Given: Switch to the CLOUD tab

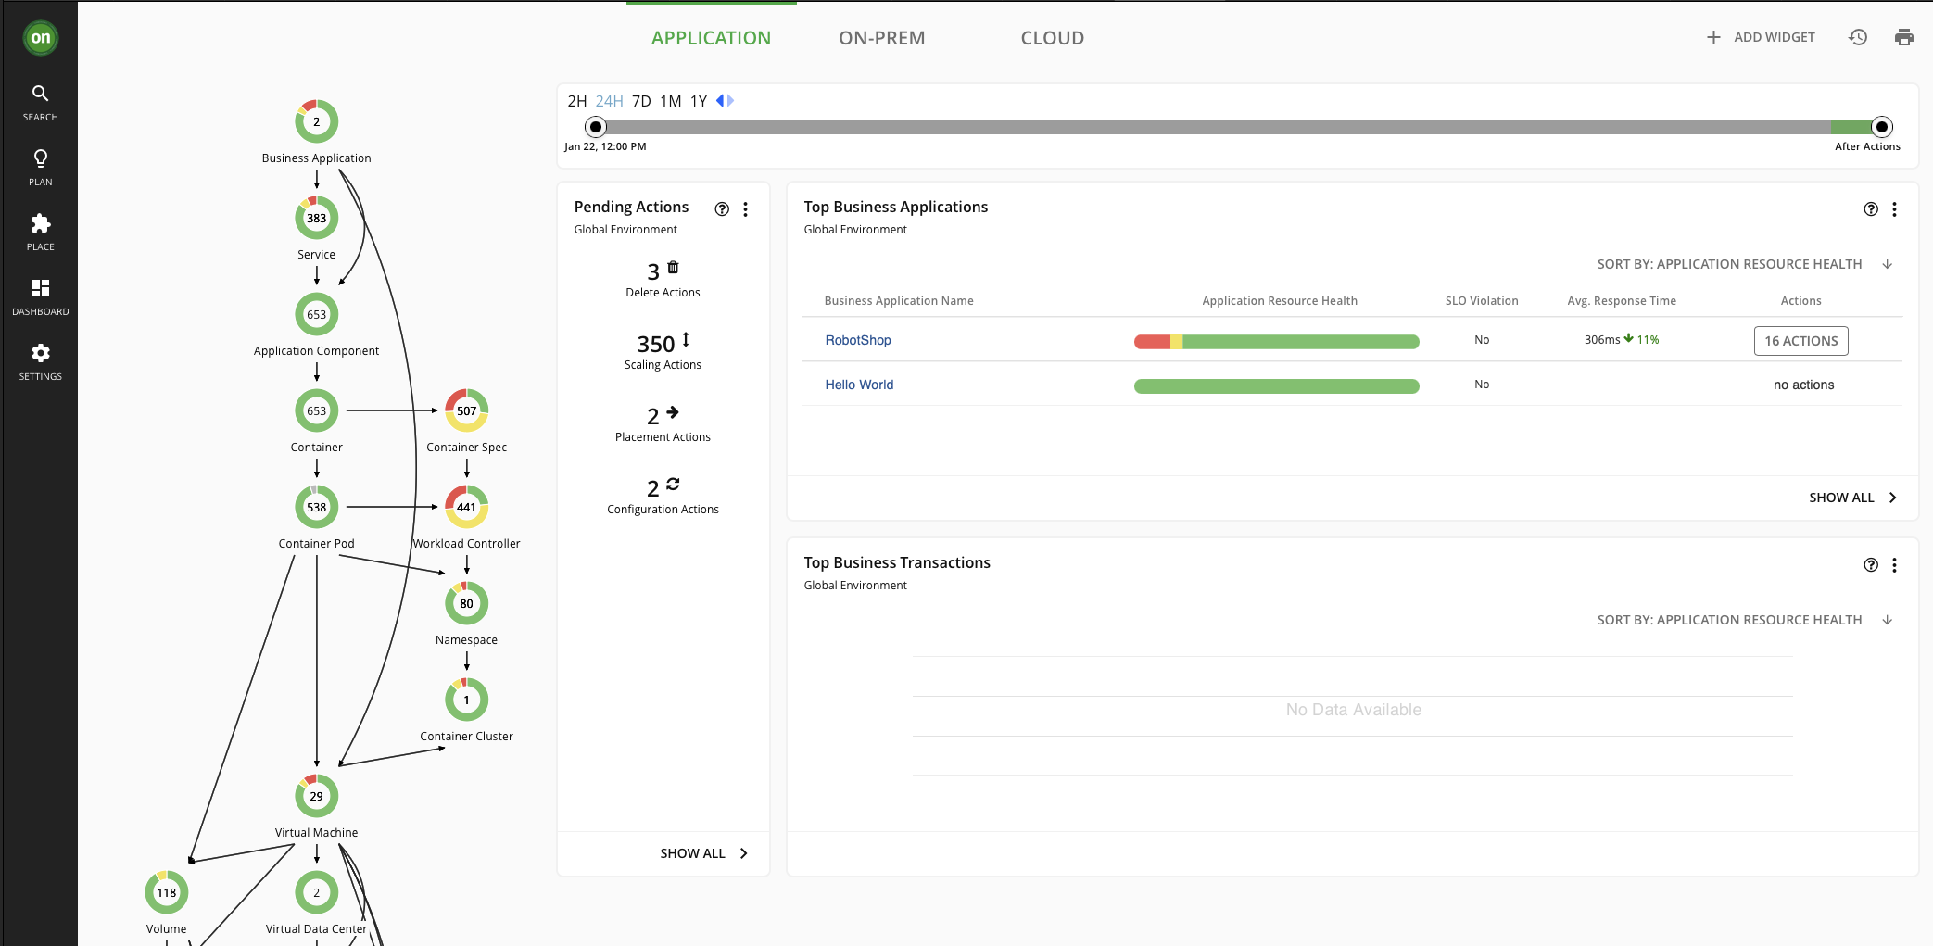Looking at the screenshot, I should (x=1053, y=38).
